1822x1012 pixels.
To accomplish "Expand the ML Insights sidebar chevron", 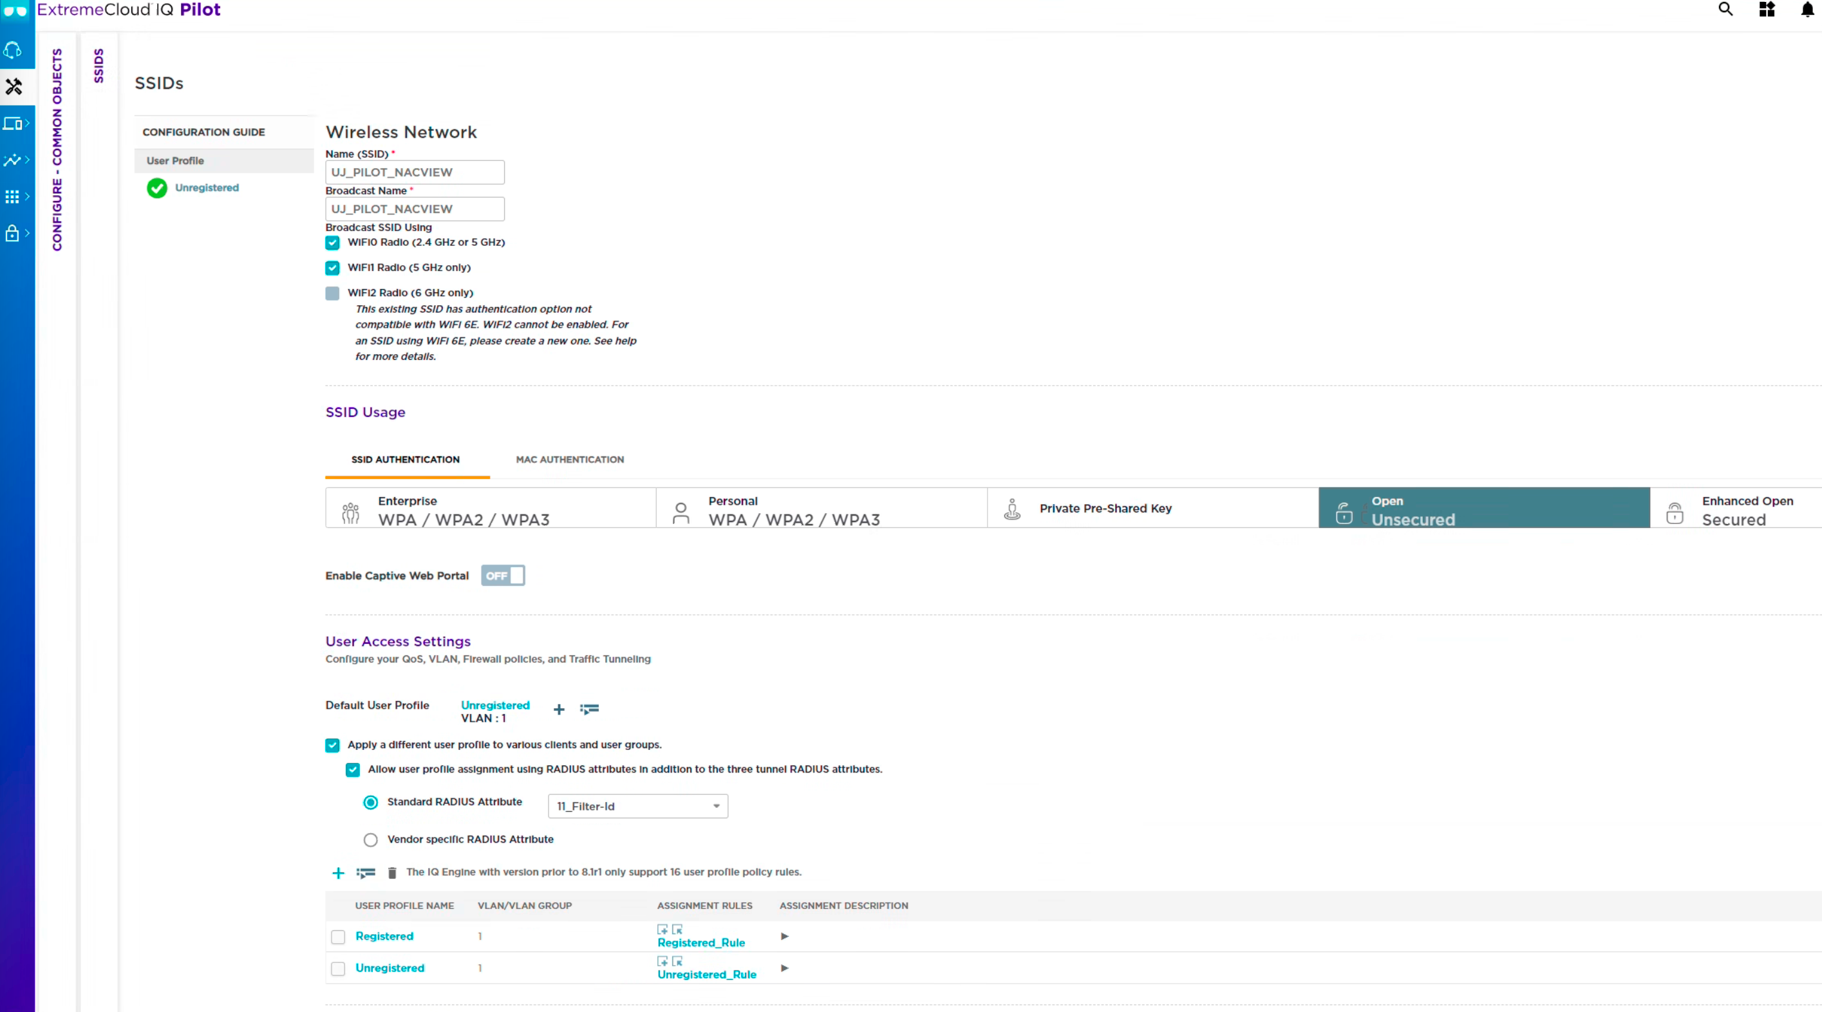I will tap(28, 160).
